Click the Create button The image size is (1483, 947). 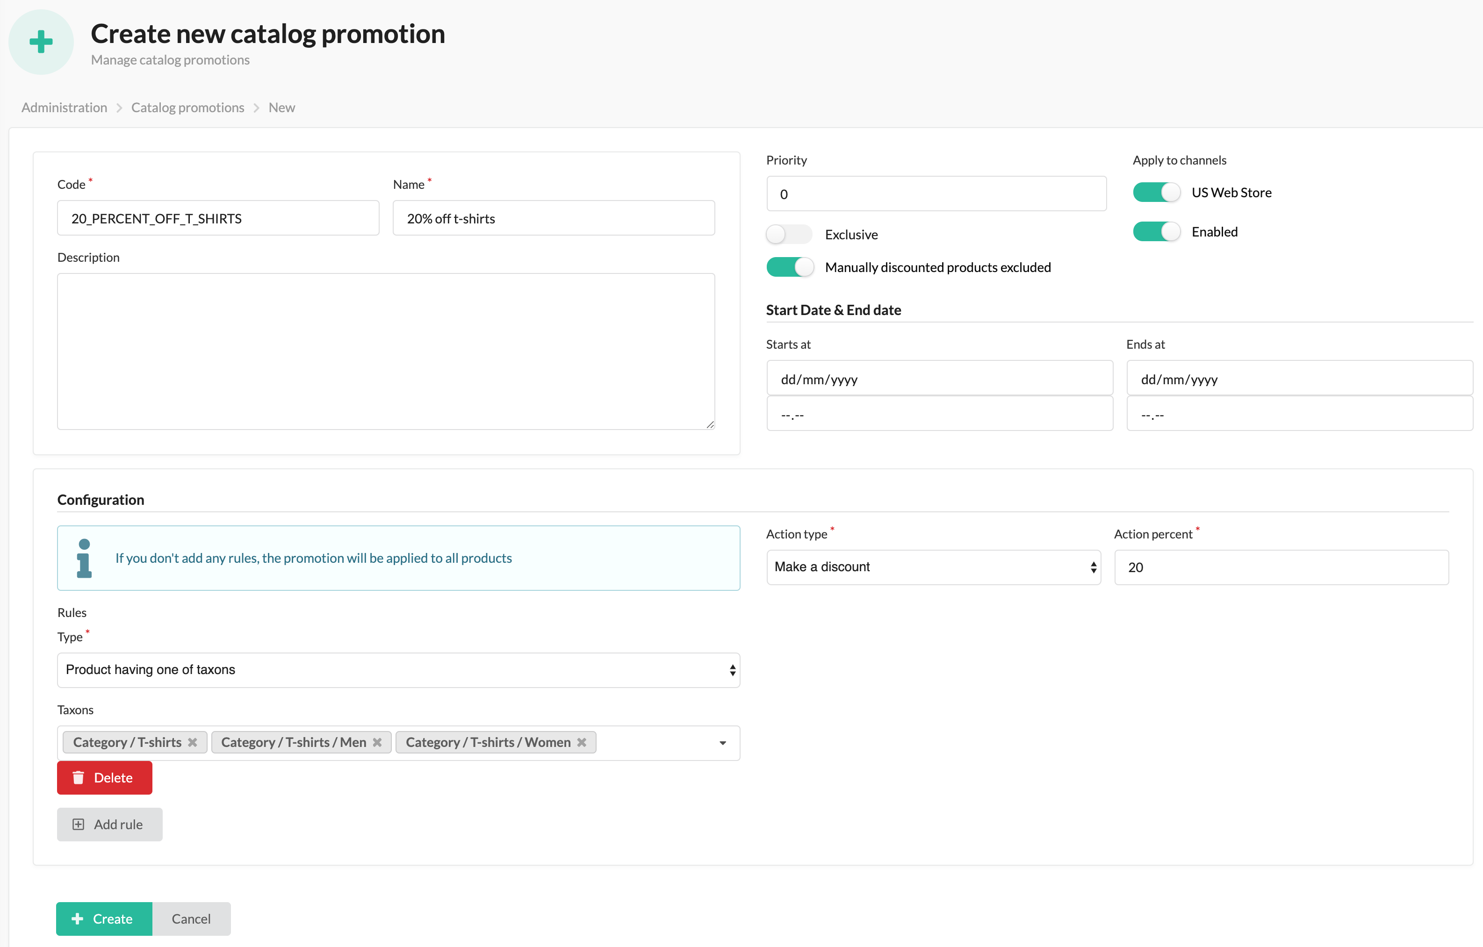[104, 918]
